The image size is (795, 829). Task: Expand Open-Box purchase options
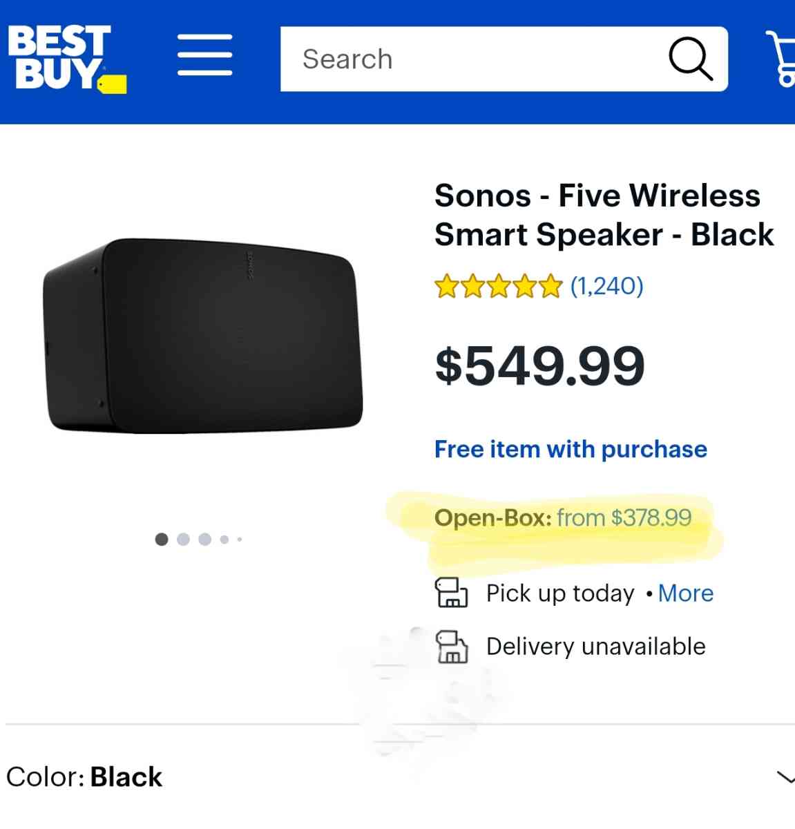tap(563, 517)
